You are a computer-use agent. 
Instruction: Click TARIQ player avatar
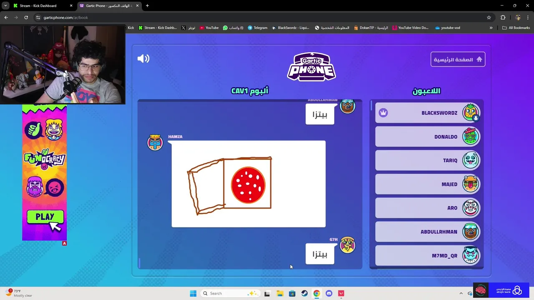tap(471, 160)
